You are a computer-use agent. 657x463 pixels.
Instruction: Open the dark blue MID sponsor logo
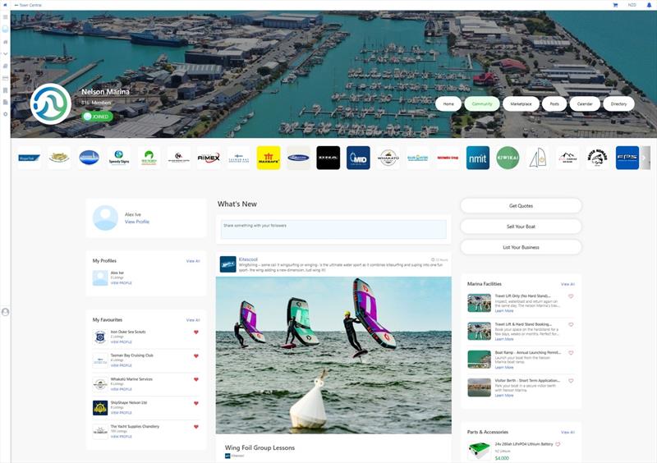pyautogui.click(x=358, y=158)
